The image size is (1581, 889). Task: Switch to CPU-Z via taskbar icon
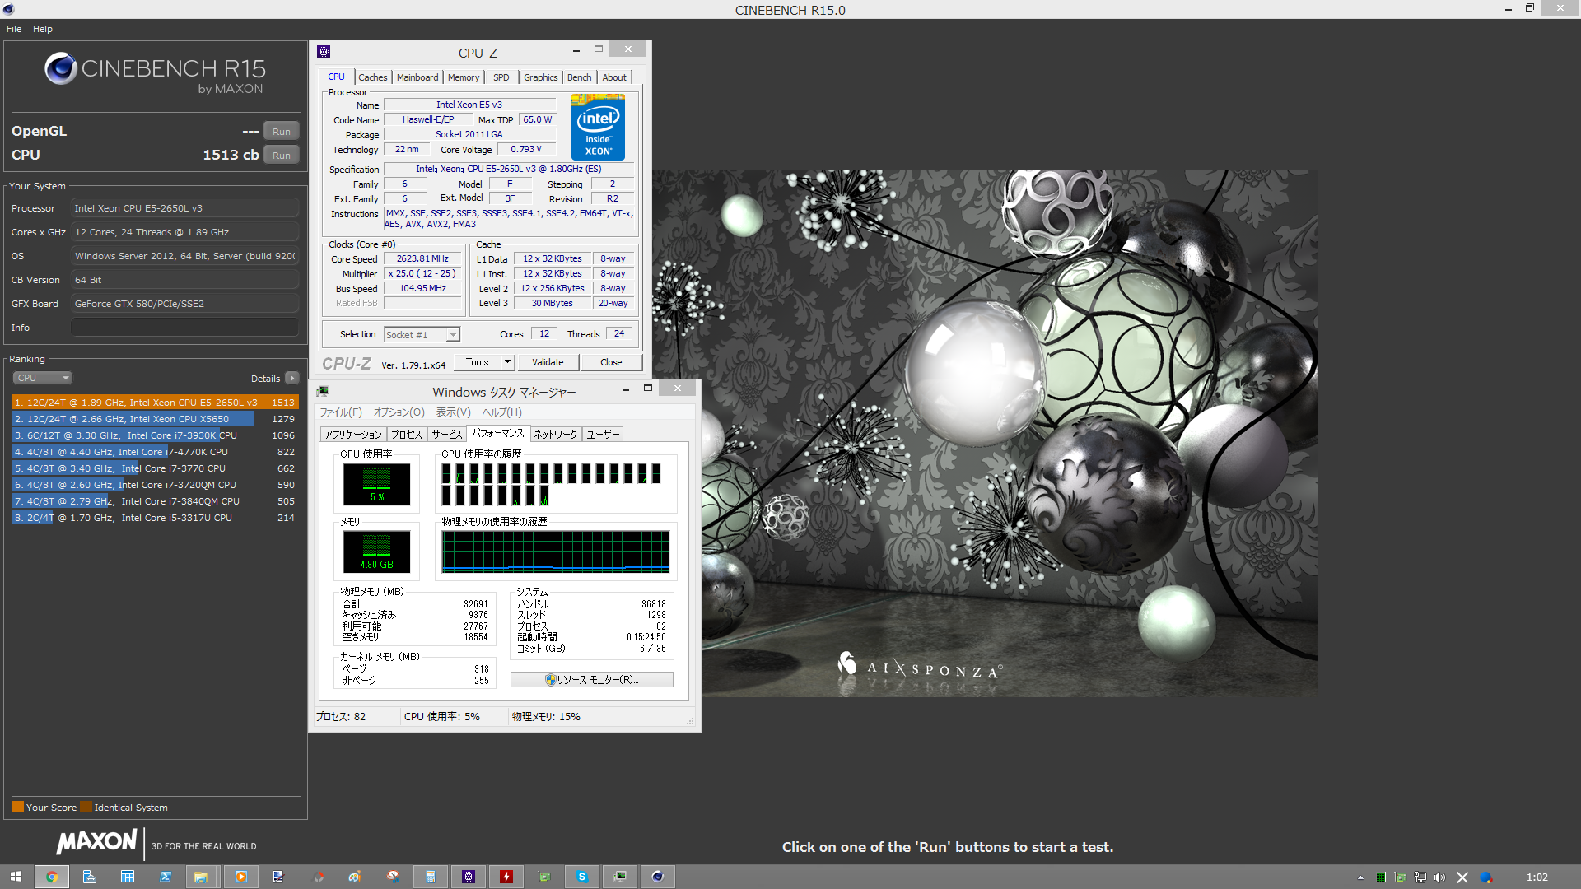coord(469,877)
